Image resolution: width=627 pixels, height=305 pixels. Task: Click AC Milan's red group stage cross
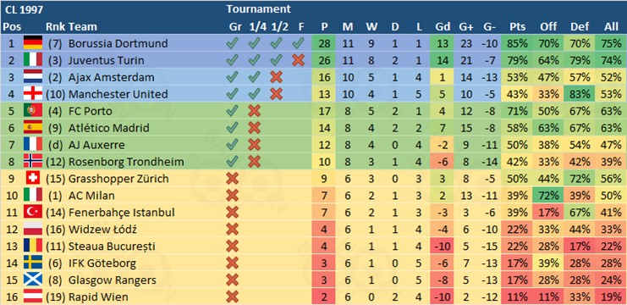point(233,196)
